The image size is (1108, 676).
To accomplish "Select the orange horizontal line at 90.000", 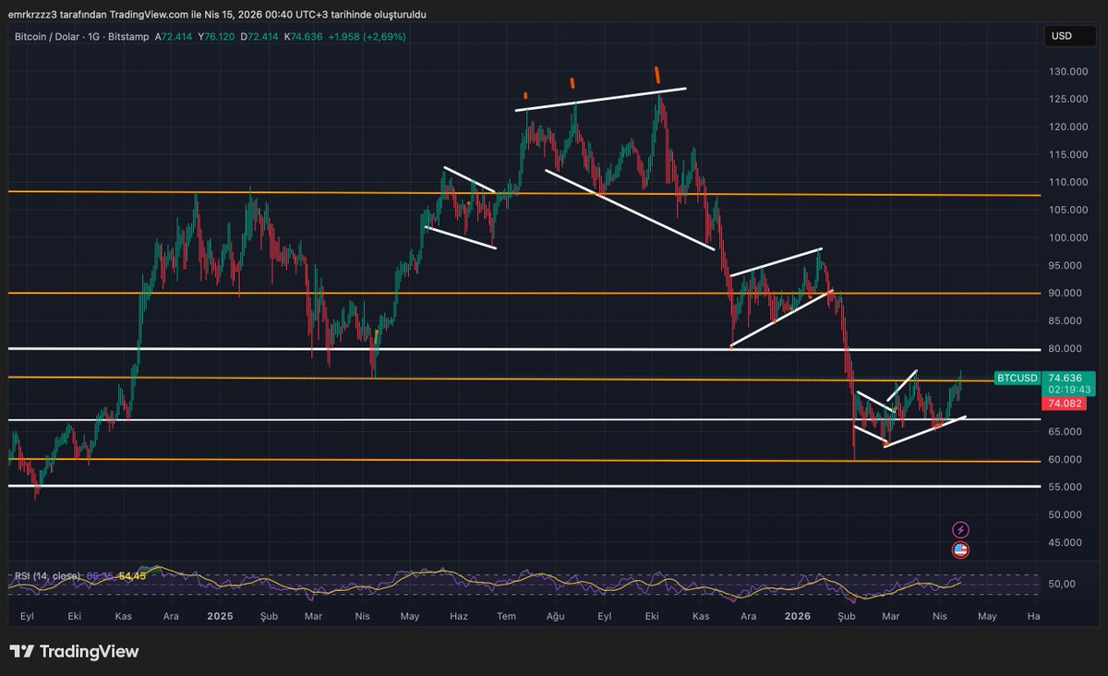I will click(462, 293).
